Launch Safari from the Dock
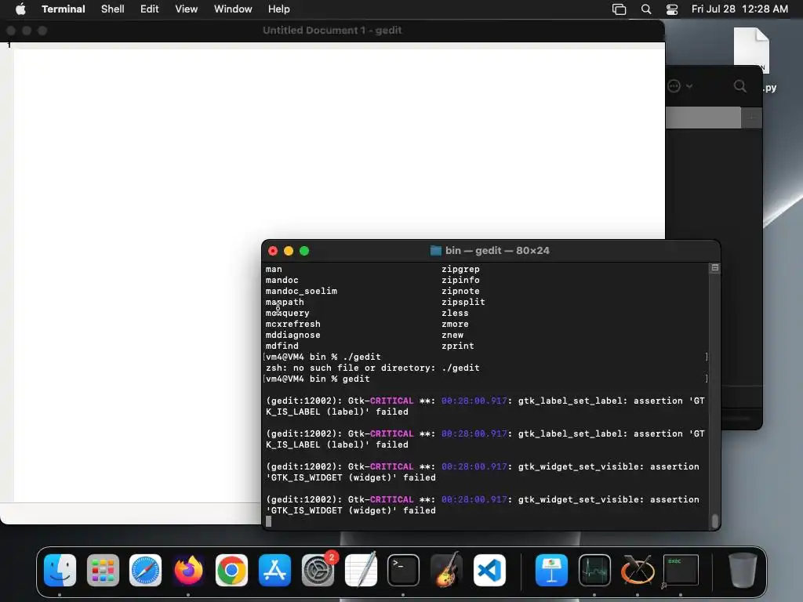Viewport: 803px width, 602px height. 145,570
